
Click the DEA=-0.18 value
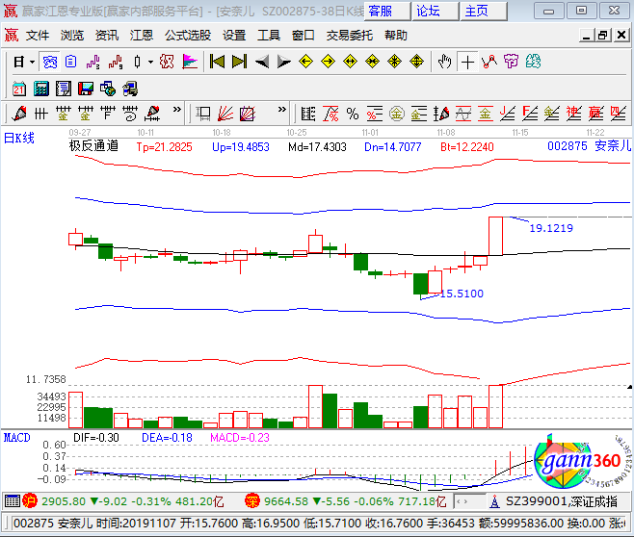(167, 438)
